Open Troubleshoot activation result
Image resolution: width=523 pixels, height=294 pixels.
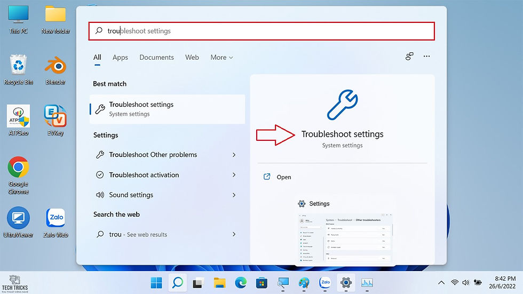[x=167, y=174]
